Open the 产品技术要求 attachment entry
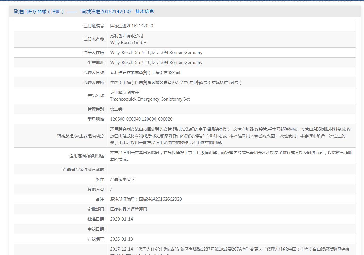Screen dimensions: 364x255 (x=122, y=179)
